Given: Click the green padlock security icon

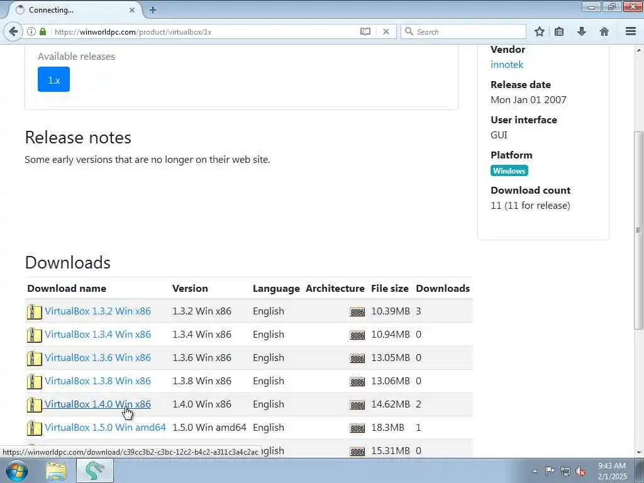Looking at the screenshot, I should coord(43,31).
